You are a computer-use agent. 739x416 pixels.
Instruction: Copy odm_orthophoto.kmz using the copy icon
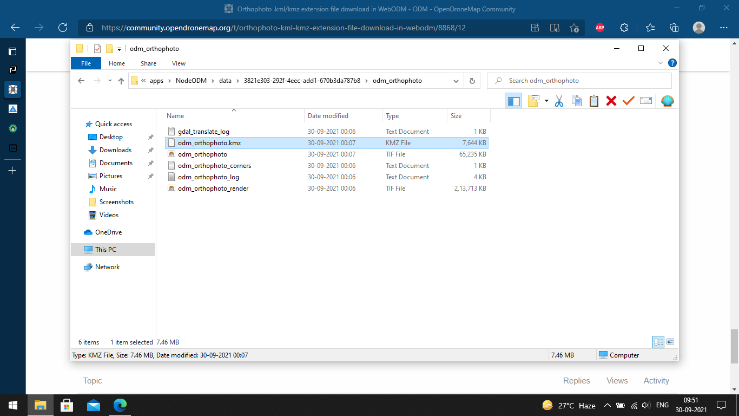[x=577, y=101]
